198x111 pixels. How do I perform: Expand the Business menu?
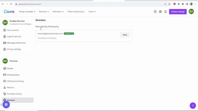(44, 12)
